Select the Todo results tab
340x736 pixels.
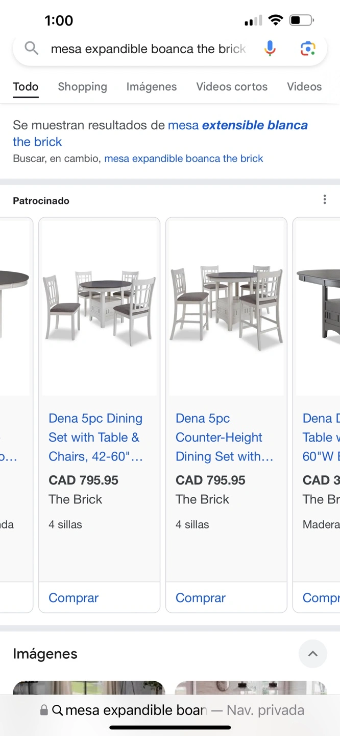(26, 86)
